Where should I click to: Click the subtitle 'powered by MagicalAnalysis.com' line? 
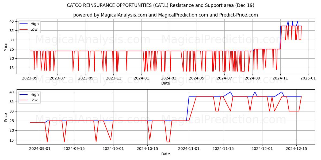point(166,15)
